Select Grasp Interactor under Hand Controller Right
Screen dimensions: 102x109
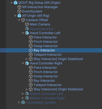click(46, 76)
